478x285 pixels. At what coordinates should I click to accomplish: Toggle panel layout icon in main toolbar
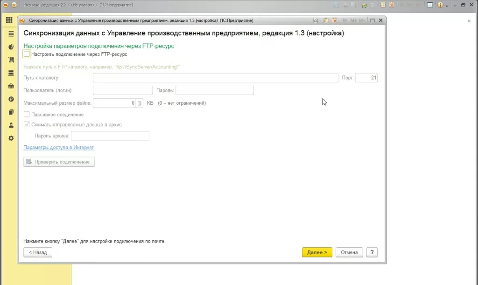pos(430,5)
